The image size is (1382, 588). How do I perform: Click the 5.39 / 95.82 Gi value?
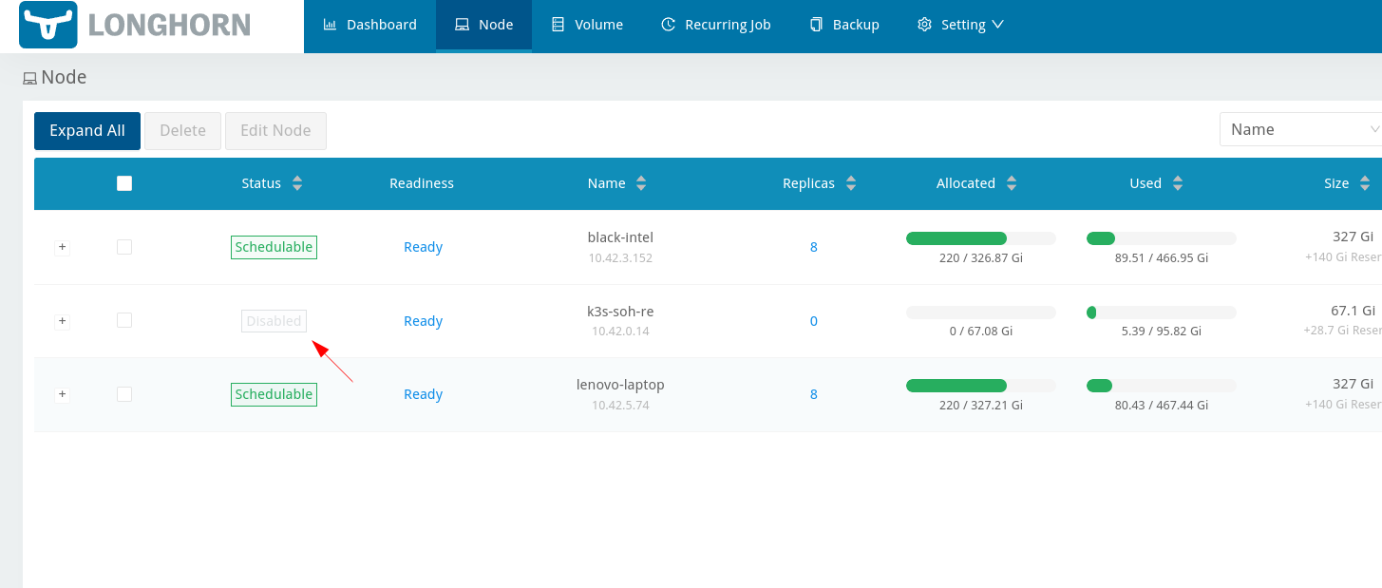pos(1162,332)
